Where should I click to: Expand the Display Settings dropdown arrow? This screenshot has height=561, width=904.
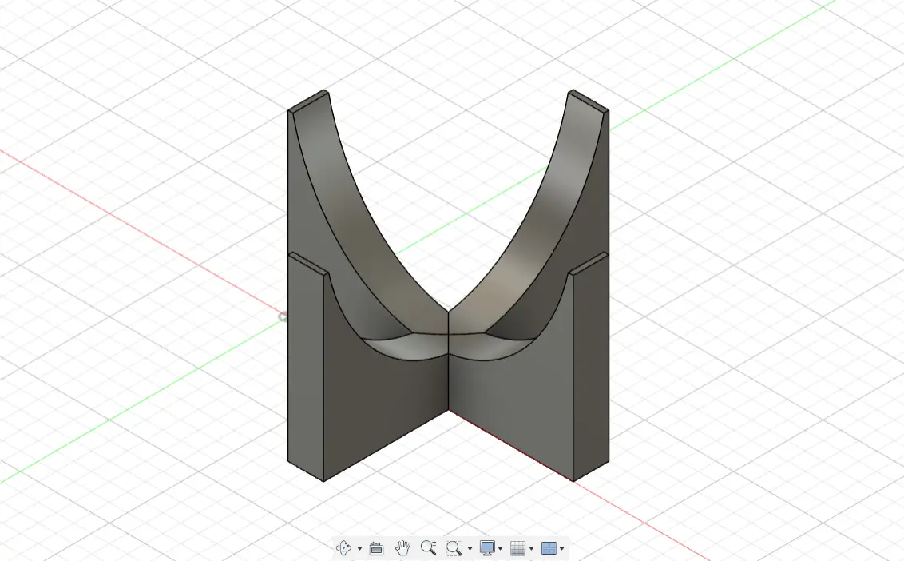click(500, 549)
